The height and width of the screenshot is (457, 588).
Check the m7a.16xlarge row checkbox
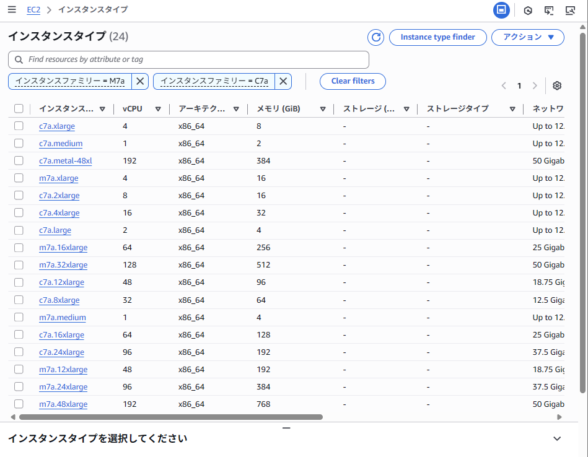coord(19,248)
